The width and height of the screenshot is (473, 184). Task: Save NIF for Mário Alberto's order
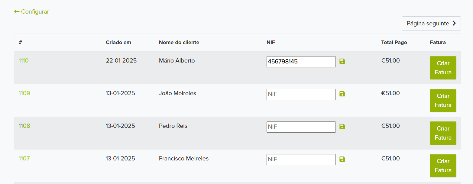342,61
